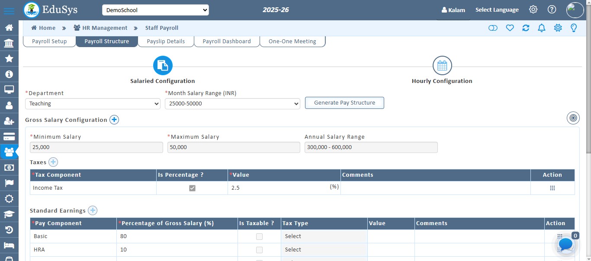Change the Department dropdown from Teaching
This screenshot has width=591, height=261.
(92, 104)
